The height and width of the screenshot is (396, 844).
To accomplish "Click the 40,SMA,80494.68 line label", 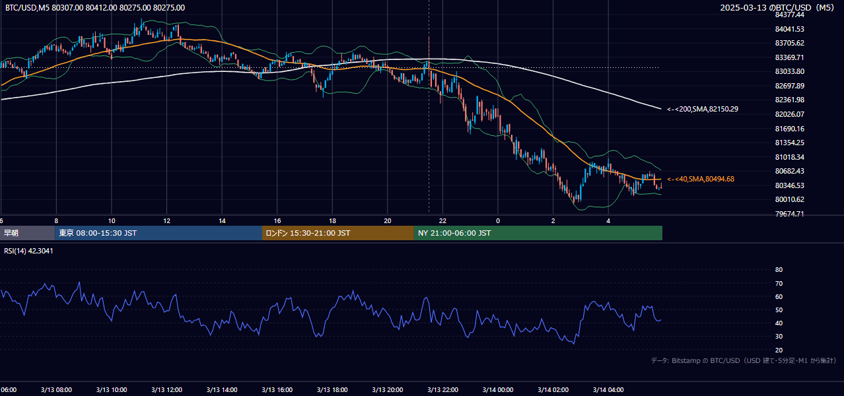I will tap(701, 179).
